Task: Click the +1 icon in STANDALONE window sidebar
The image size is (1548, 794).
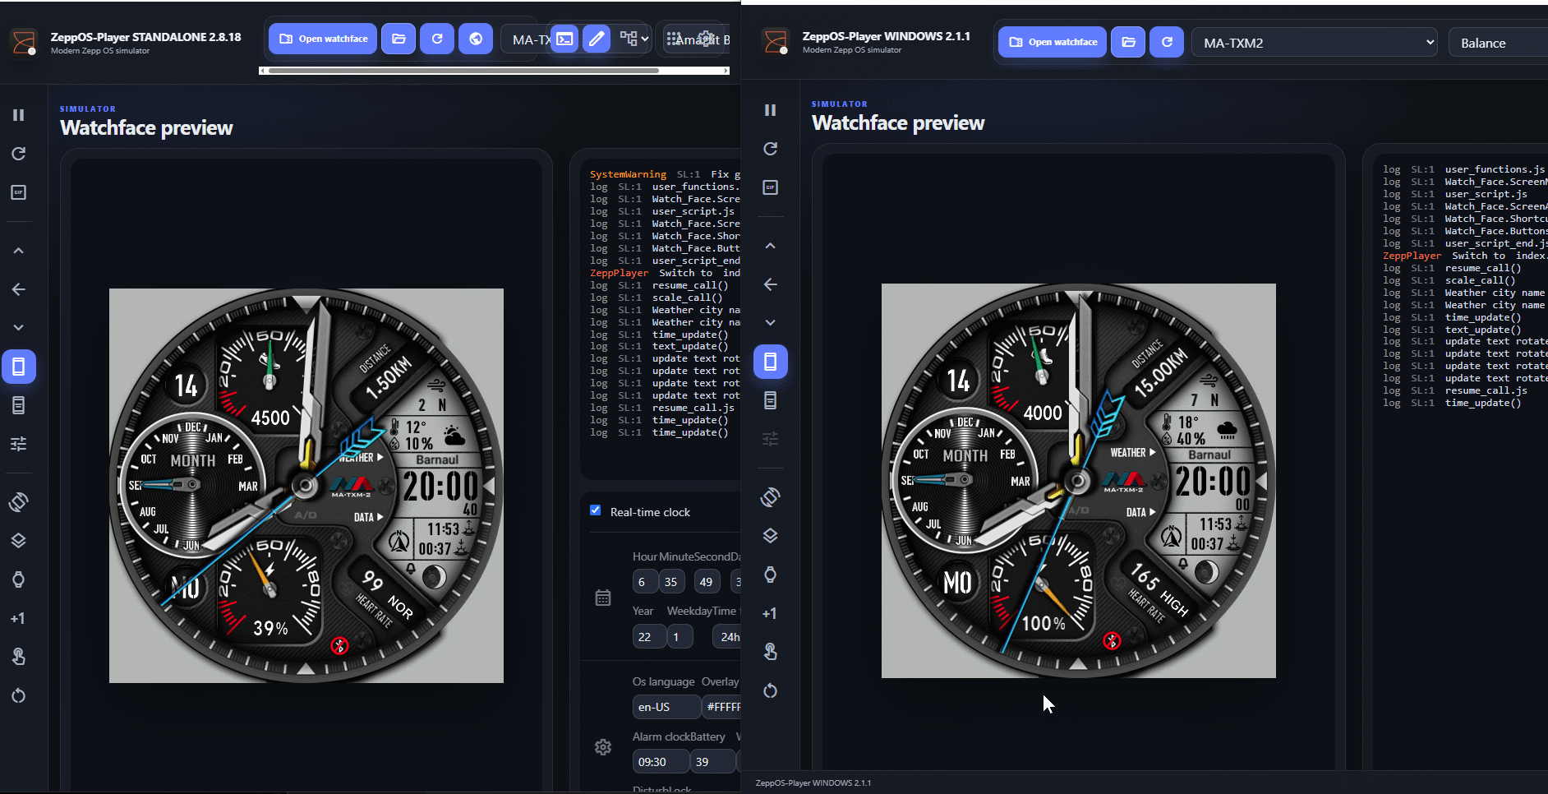Action: click(18, 618)
